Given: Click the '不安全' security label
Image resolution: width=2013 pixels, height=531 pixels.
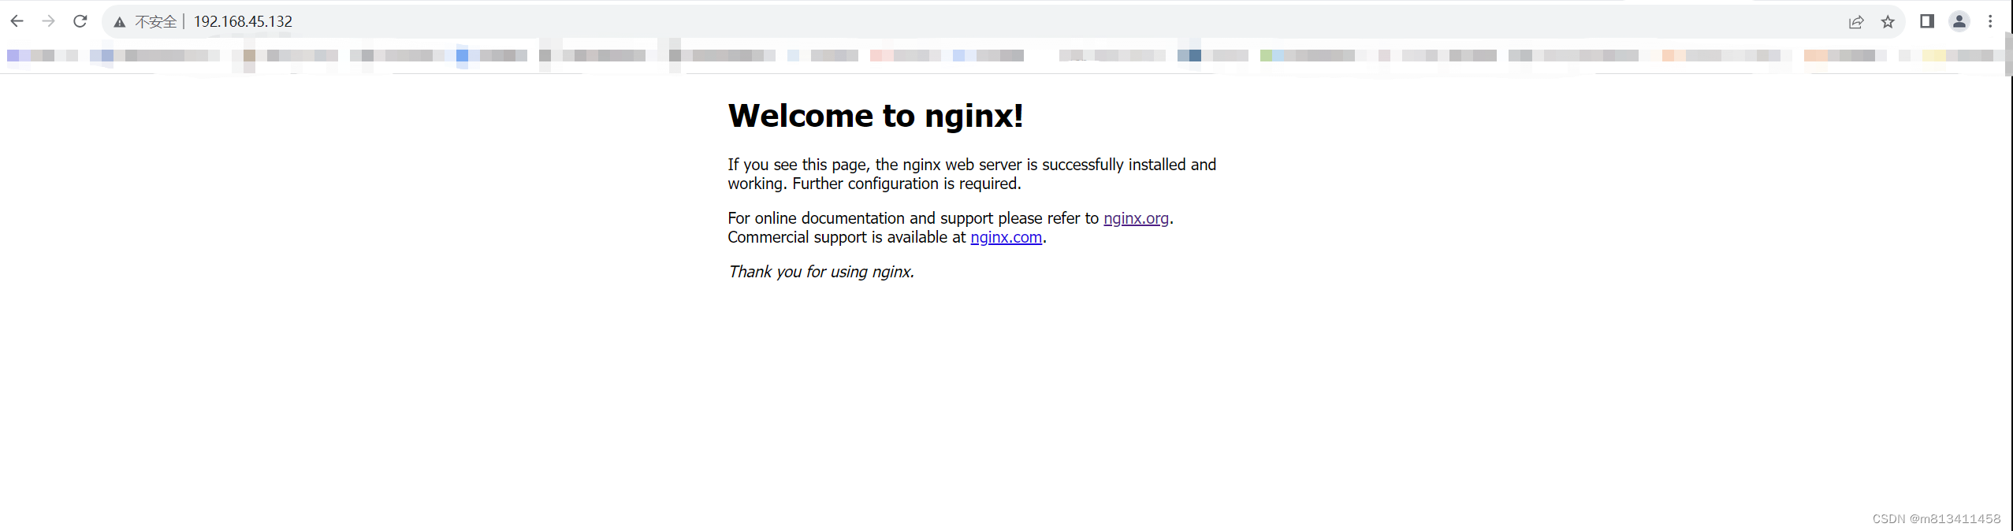Looking at the screenshot, I should pos(155,22).
